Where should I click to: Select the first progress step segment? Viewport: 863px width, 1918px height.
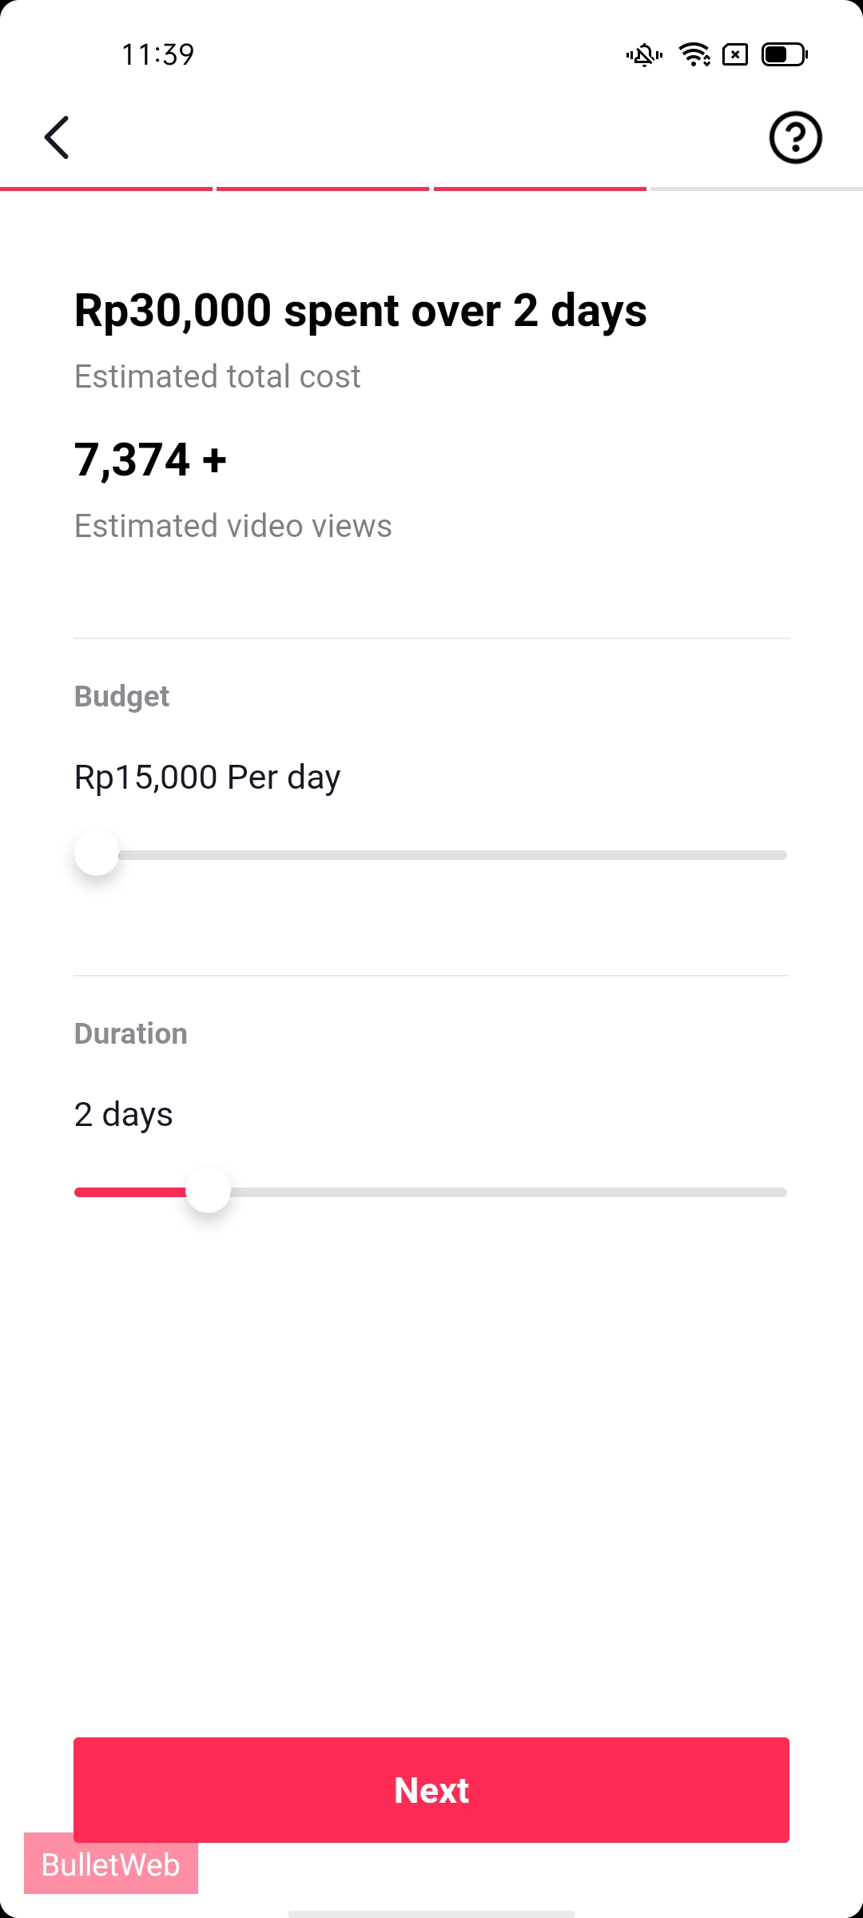[106, 189]
